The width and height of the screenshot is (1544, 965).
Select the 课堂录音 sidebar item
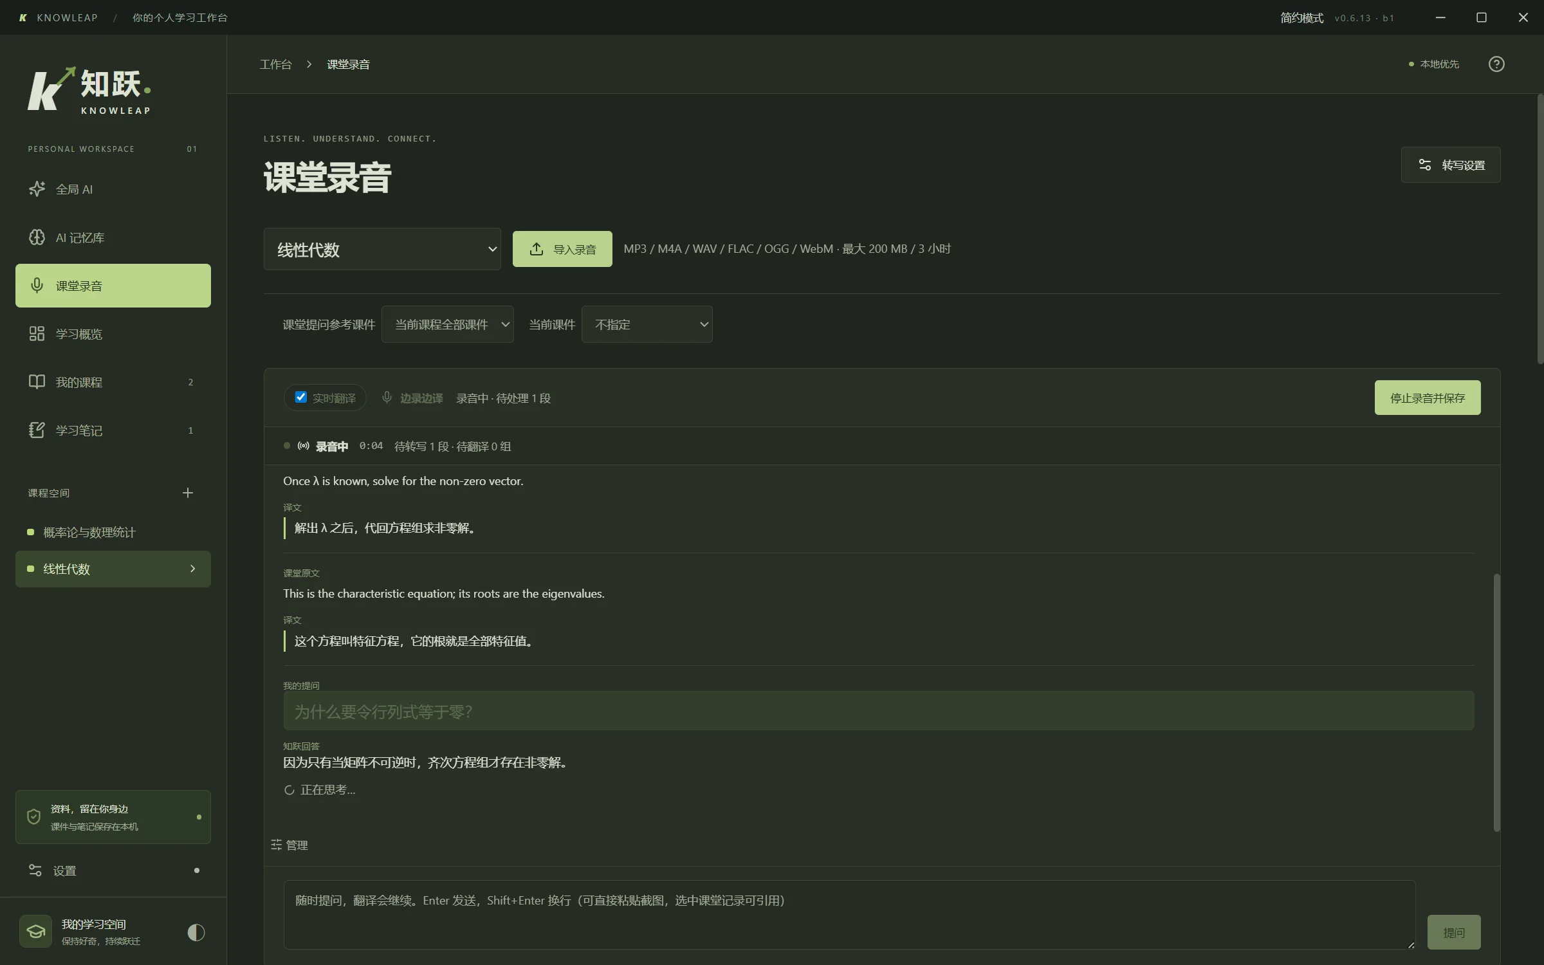(113, 286)
